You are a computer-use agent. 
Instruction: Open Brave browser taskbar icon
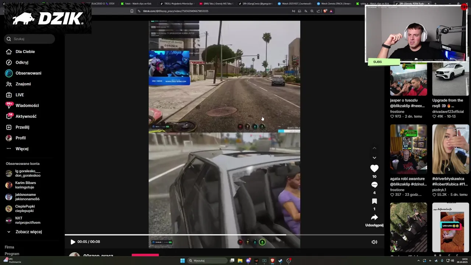tap(272, 261)
